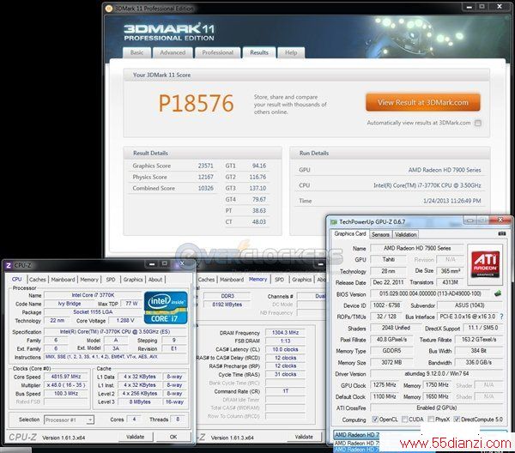Click Intel Core i7-3770K CPU run detail
This screenshot has width=515, height=453.
(x=427, y=185)
